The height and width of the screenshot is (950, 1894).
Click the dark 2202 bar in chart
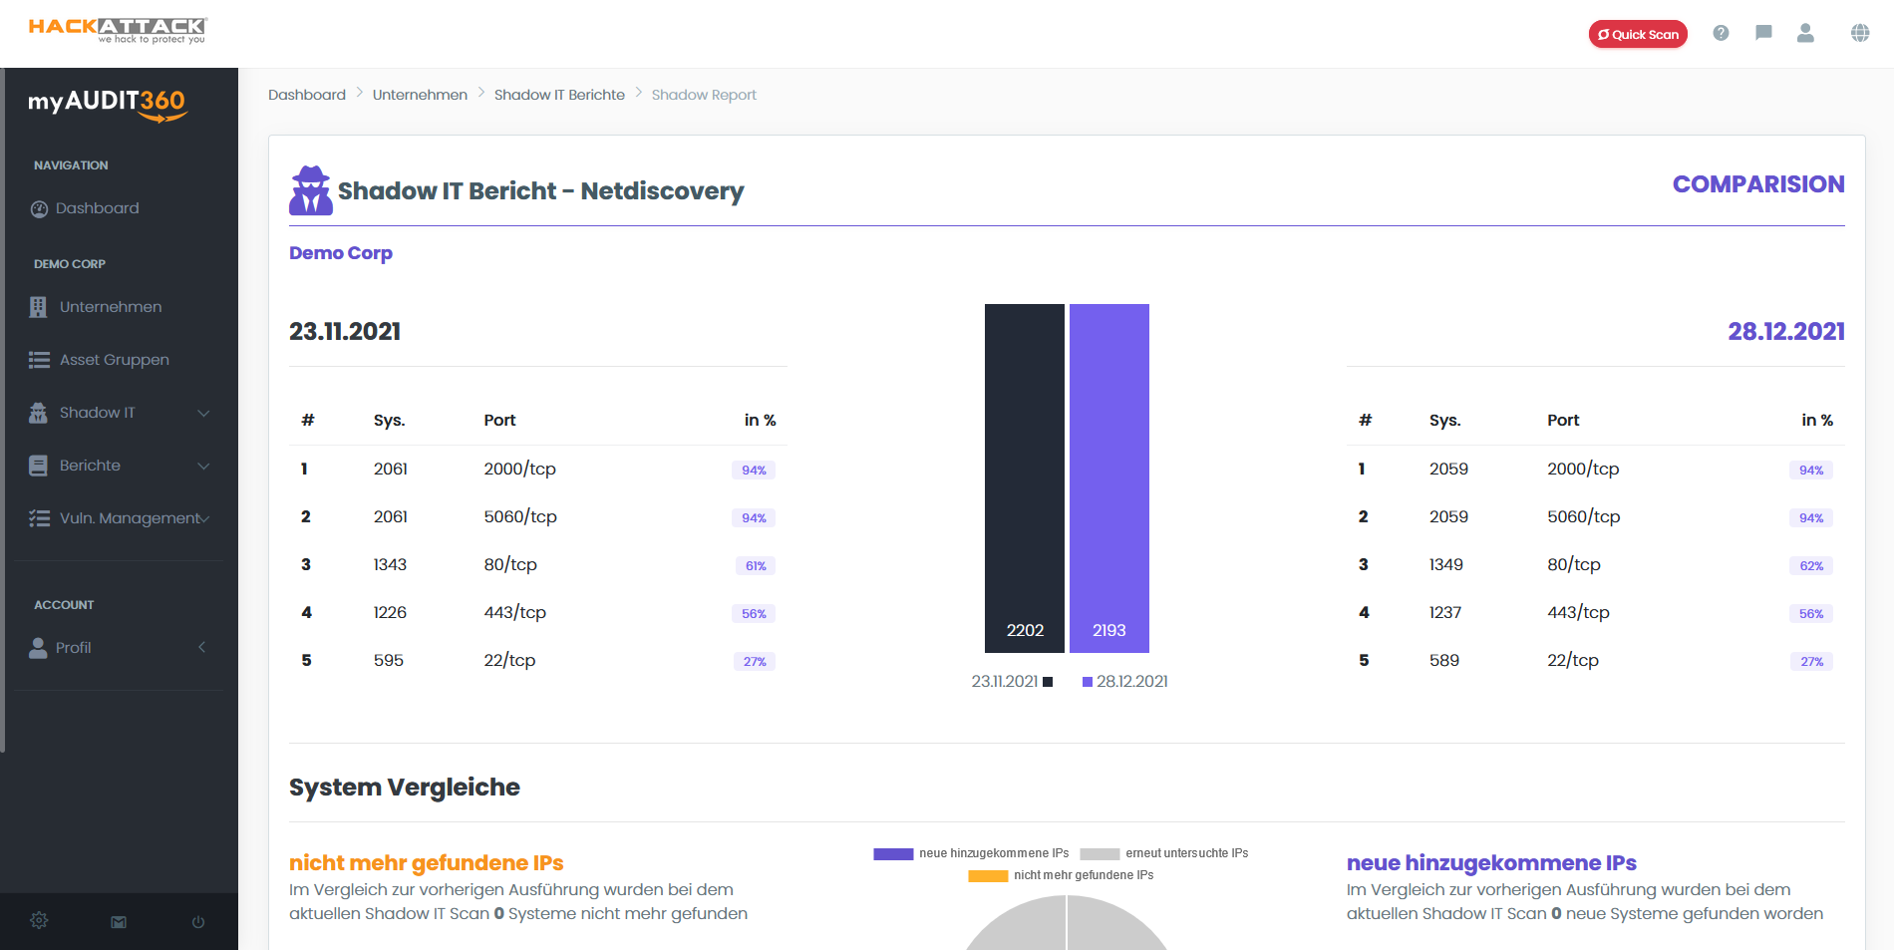(1025, 478)
